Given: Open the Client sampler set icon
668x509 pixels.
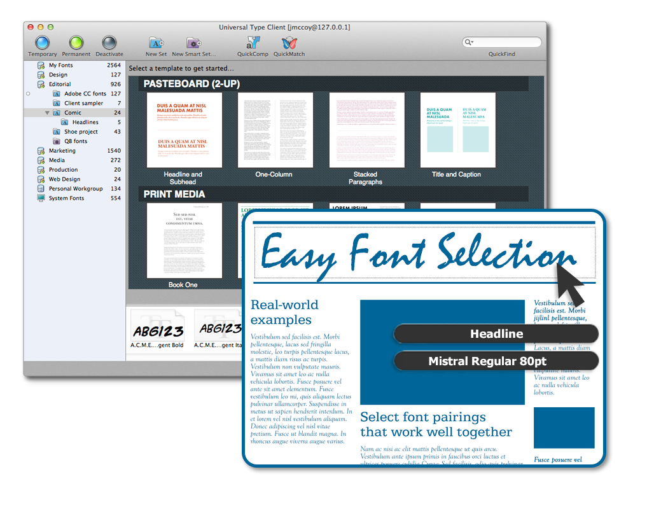Looking at the screenshot, I should tap(57, 103).
